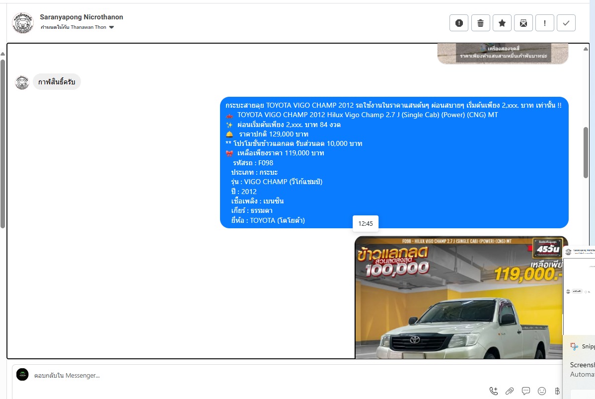Click the left panel scrollbar thumb
The height and width of the screenshot is (399, 595).
pos(2,143)
